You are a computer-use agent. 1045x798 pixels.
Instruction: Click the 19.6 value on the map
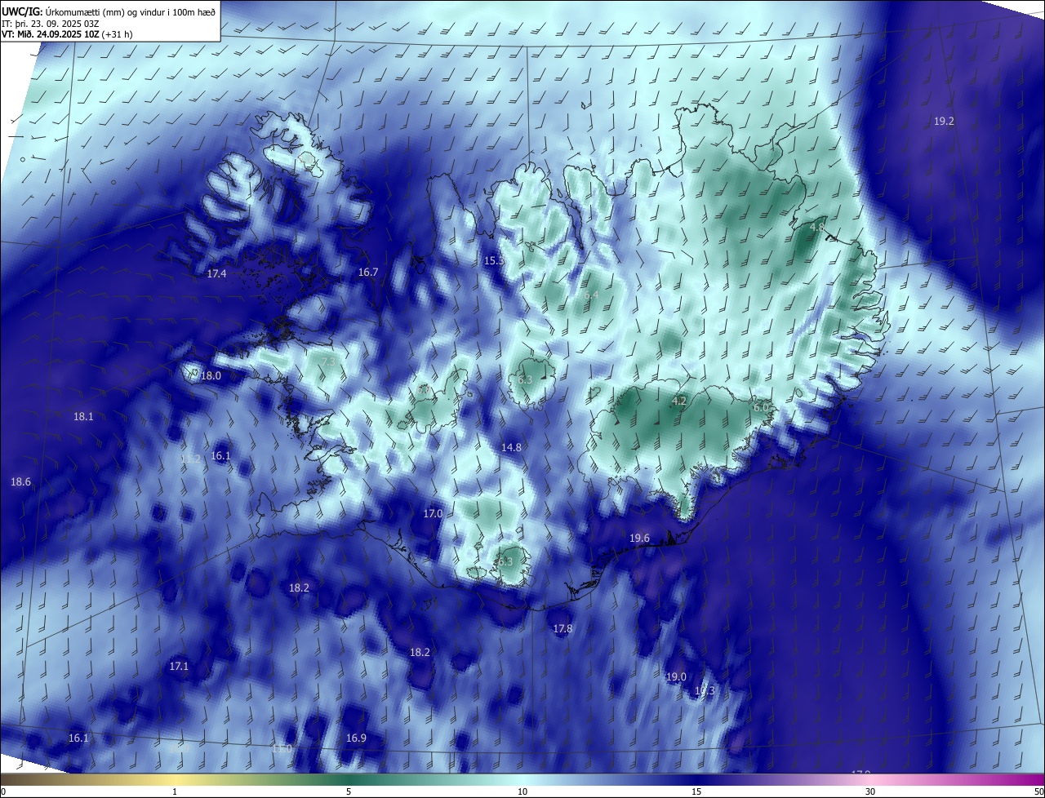click(x=639, y=538)
